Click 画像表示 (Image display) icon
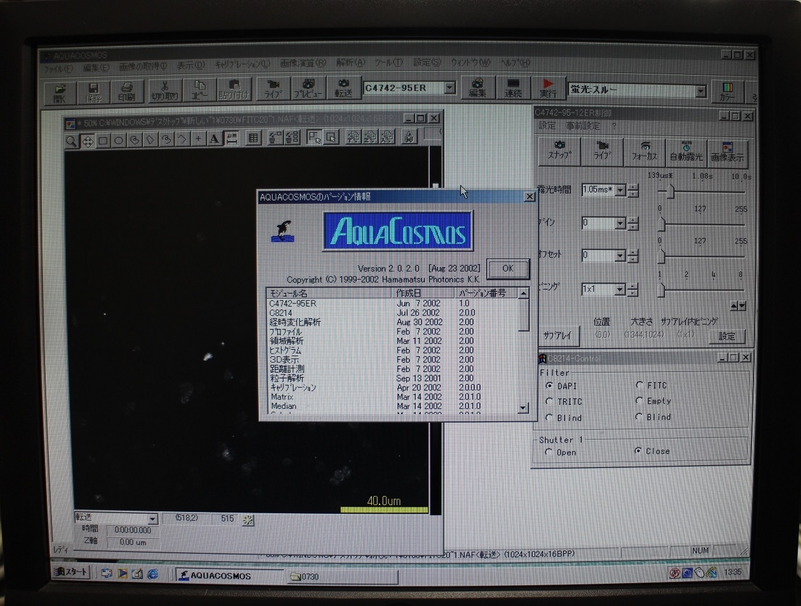 727,152
